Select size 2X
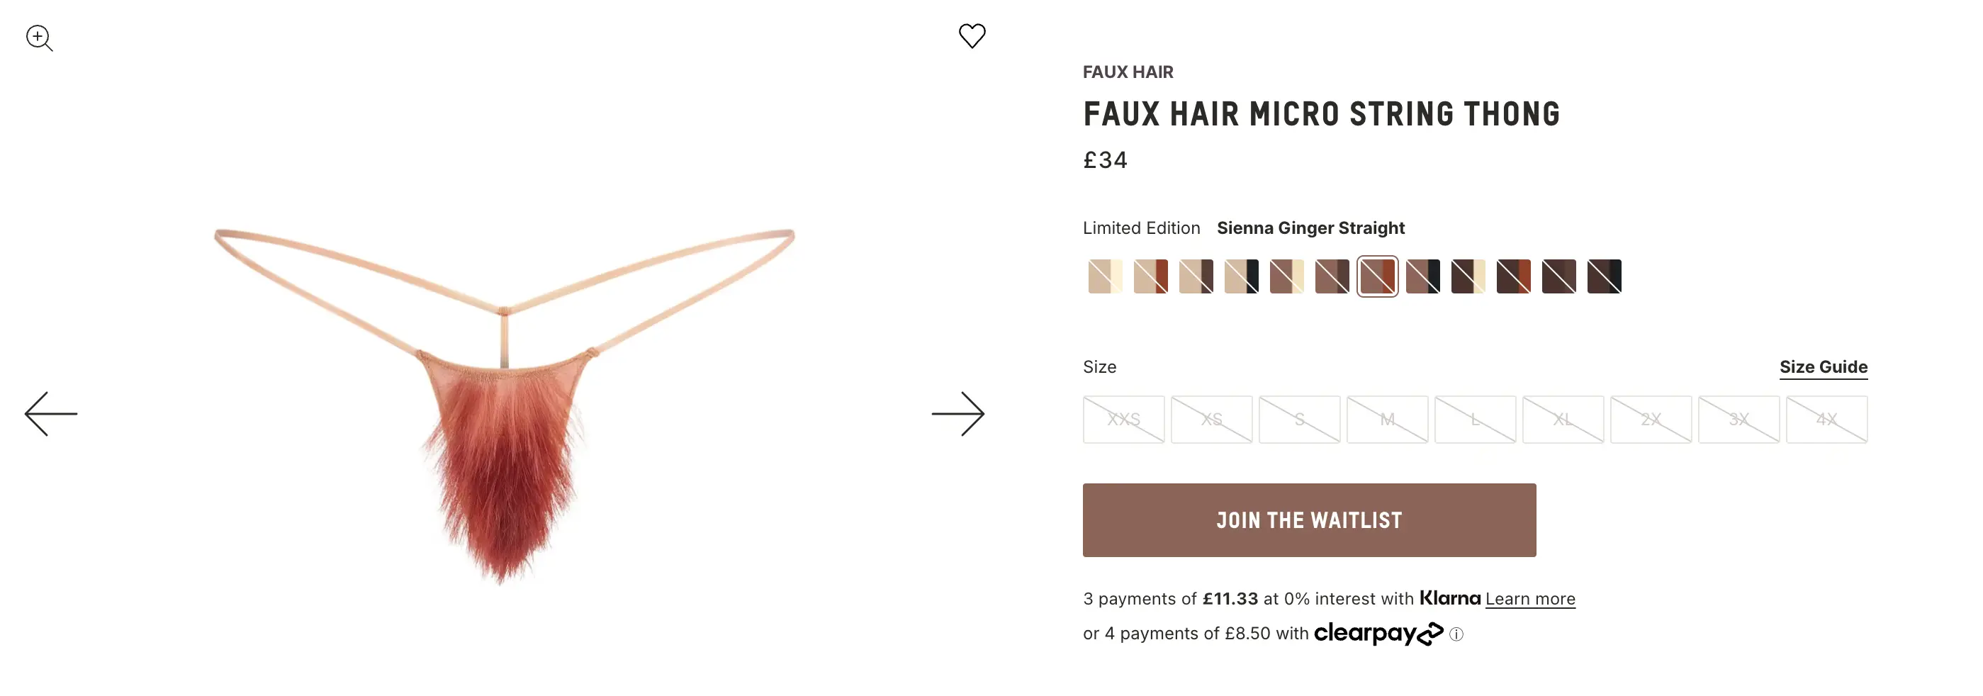This screenshot has height=696, width=1983. [x=1651, y=420]
